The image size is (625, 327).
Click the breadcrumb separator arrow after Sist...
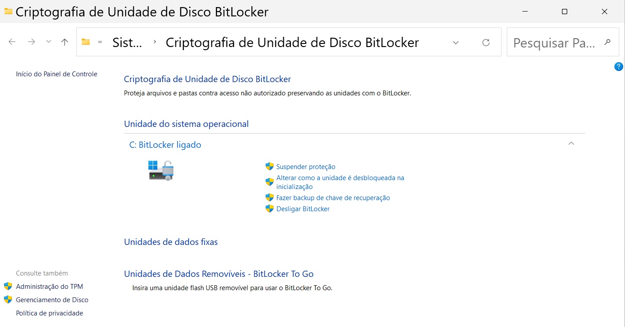pyautogui.click(x=155, y=42)
